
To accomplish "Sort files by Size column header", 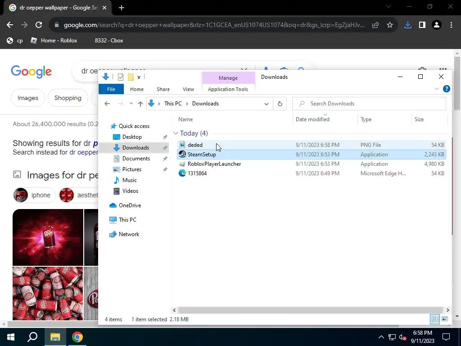I will [x=419, y=119].
